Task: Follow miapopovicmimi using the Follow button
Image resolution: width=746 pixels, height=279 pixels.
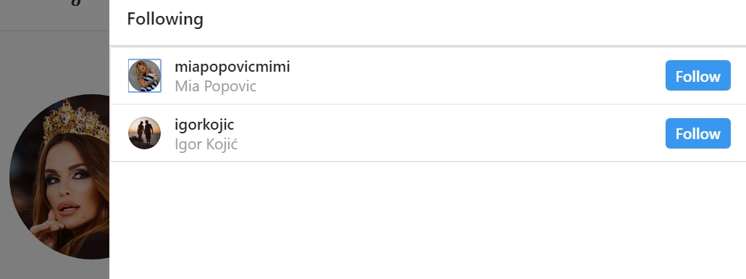Action: (x=698, y=75)
